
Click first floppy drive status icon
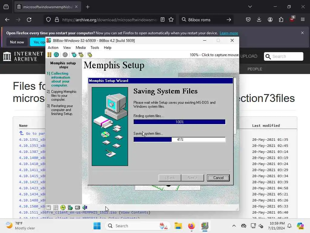tap(49, 208)
